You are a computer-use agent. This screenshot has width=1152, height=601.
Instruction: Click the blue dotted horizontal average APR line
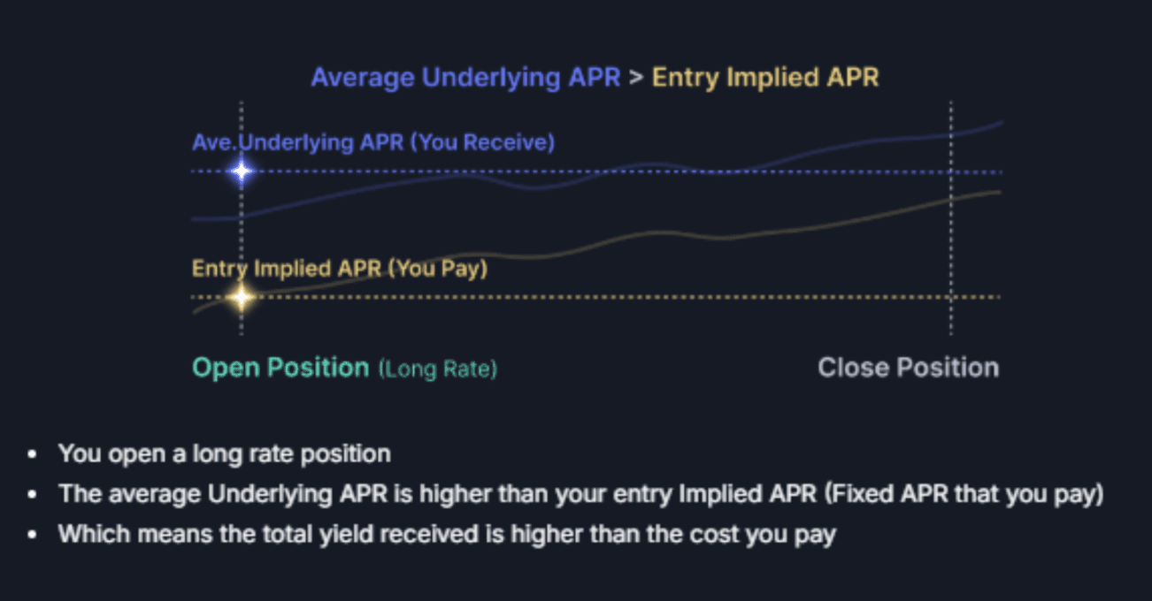pyautogui.click(x=619, y=171)
